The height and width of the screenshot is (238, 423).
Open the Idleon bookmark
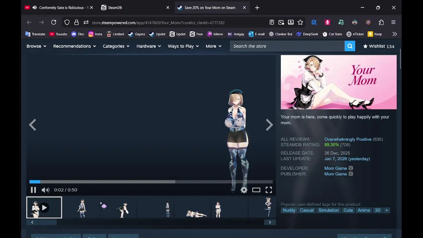(x=215, y=34)
